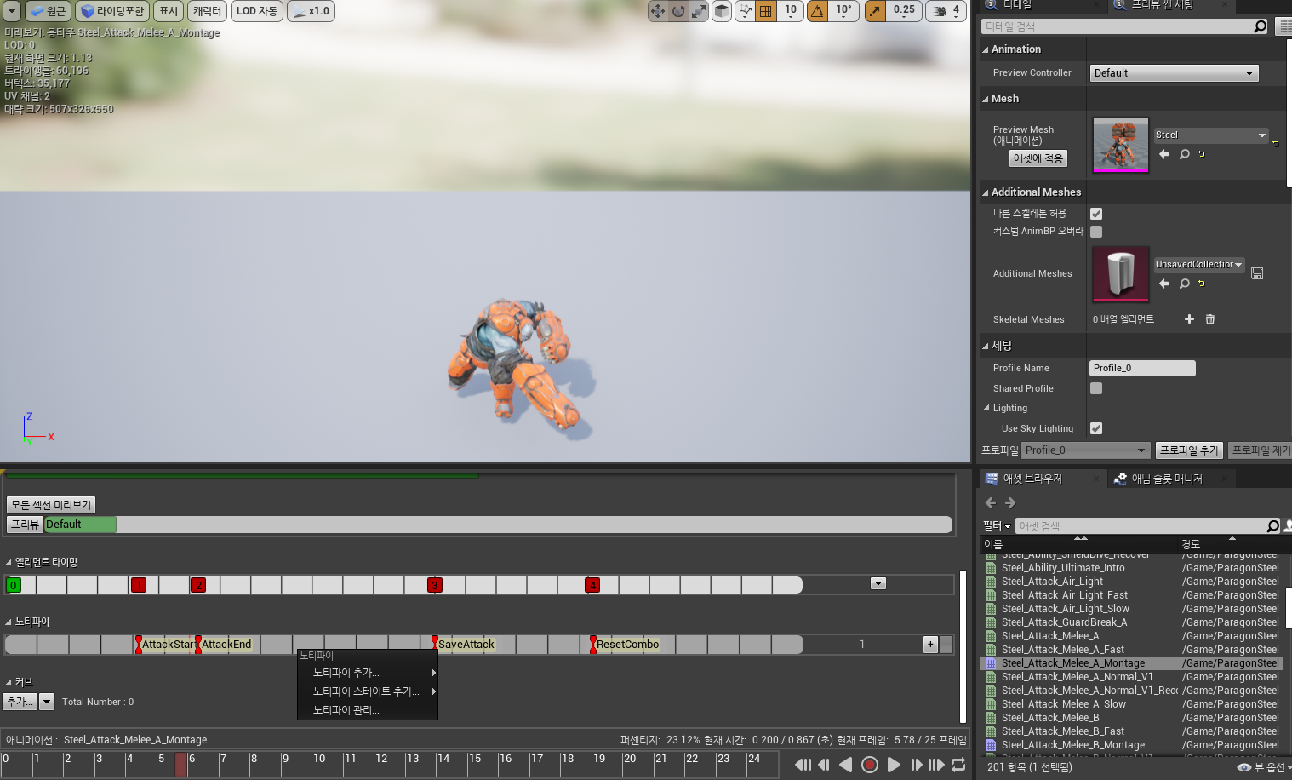Viewport: 1292px width, 780px height.
Task: Edit the Profile Name field
Action: coord(1142,368)
